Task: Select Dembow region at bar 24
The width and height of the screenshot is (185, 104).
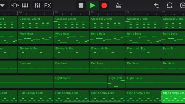Action: 35,67
